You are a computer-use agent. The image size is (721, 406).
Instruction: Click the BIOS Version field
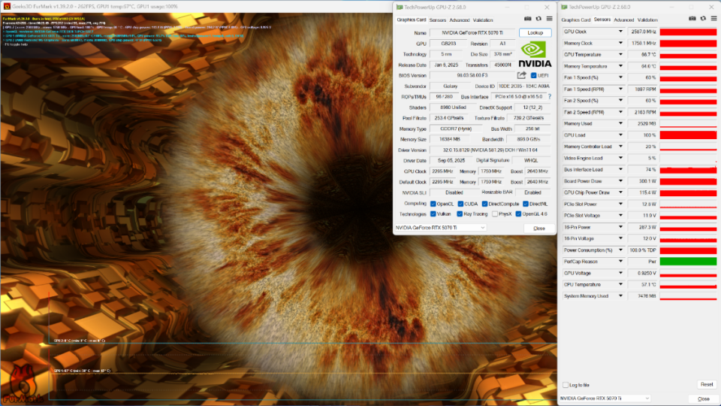[x=472, y=75]
